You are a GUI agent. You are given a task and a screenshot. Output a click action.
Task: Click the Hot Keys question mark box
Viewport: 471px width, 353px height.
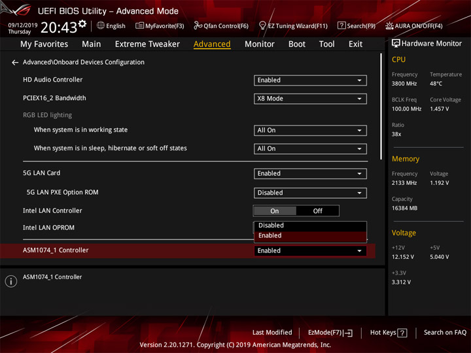[402, 333]
